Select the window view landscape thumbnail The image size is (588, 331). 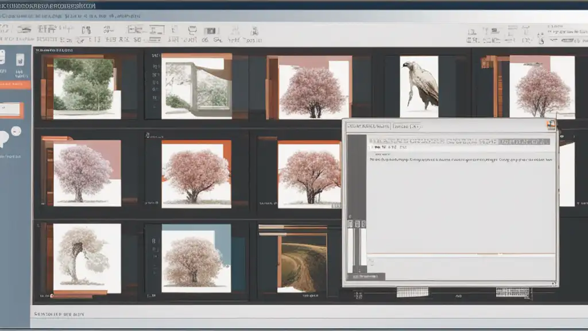pyautogui.click(x=196, y=86)
